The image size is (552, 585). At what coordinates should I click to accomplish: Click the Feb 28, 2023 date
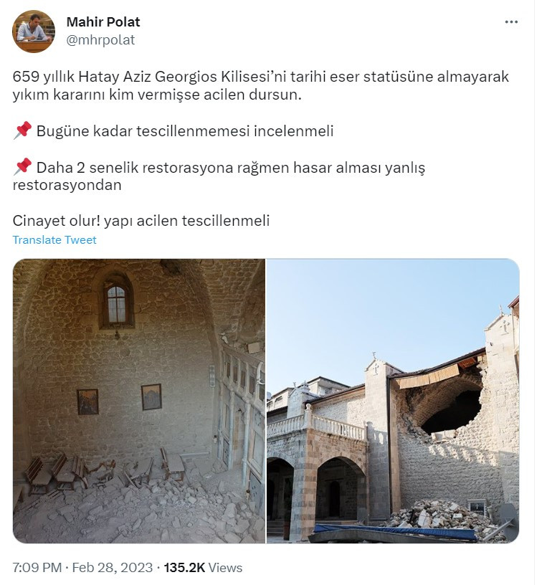tap(113, 568)
